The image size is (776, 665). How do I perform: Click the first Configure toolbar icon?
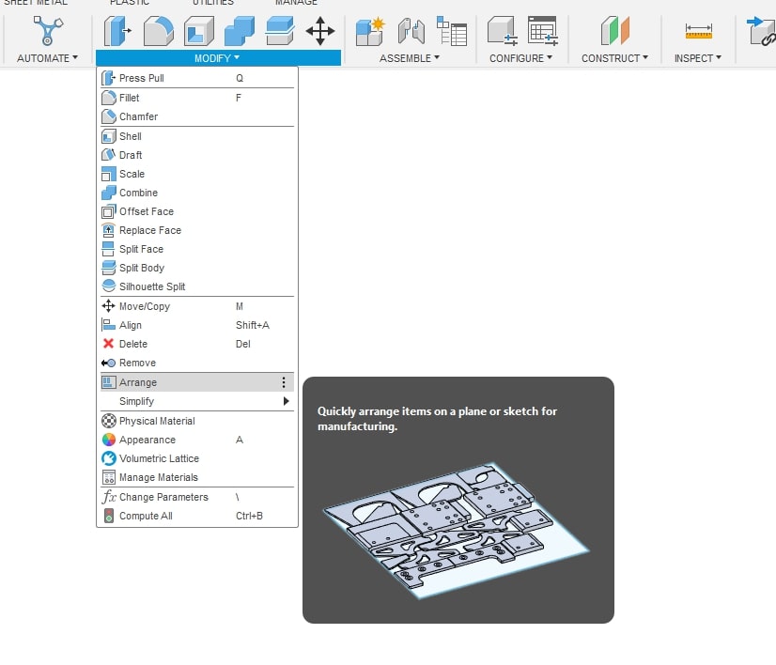pyautogui.click(x=502, y=31)
